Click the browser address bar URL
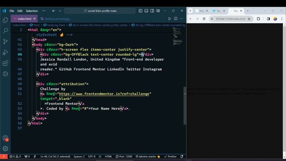 coord(231,19)
